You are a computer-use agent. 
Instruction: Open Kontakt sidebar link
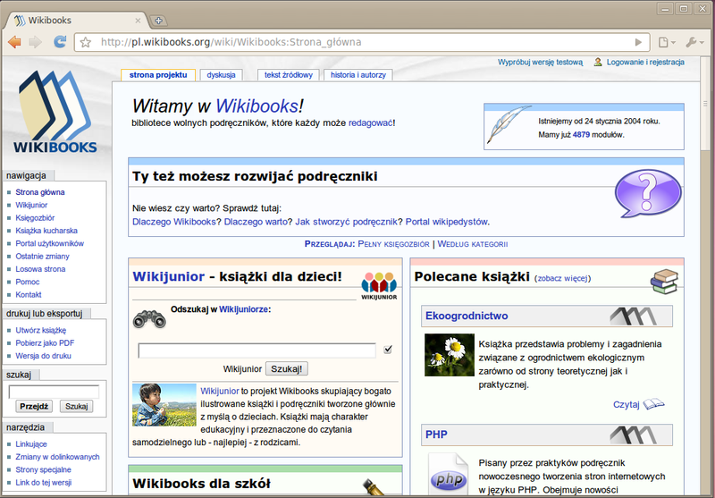point(29,295)
